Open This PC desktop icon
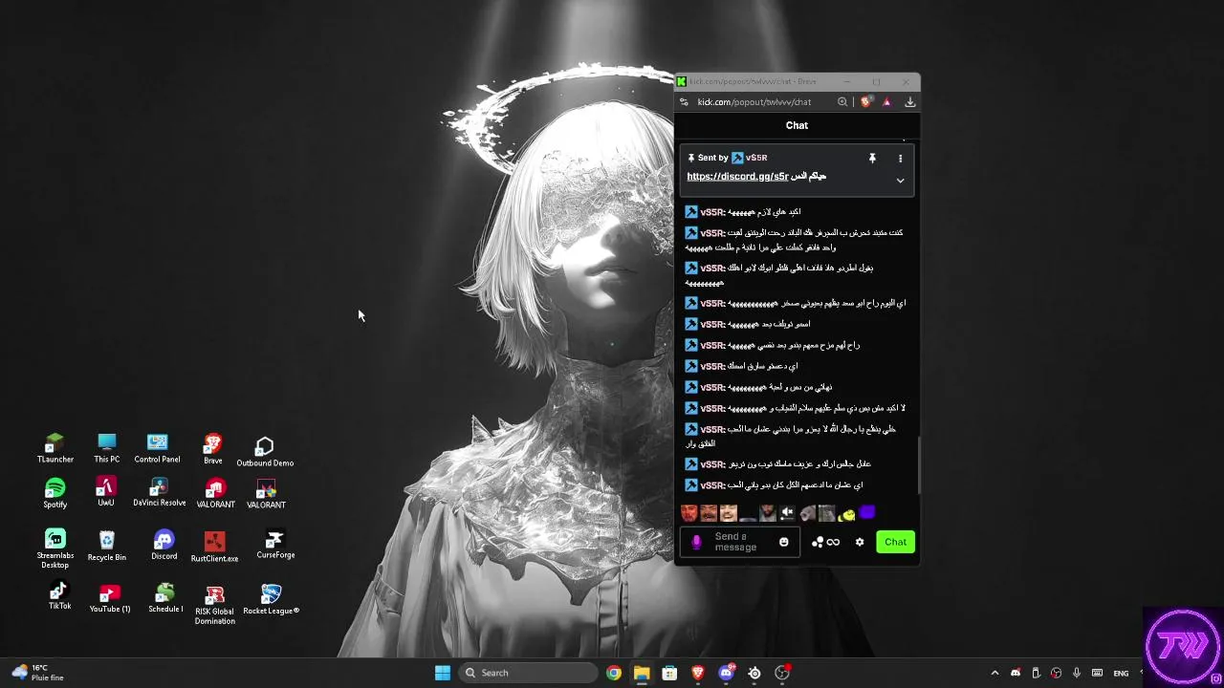 coord(107,449)
